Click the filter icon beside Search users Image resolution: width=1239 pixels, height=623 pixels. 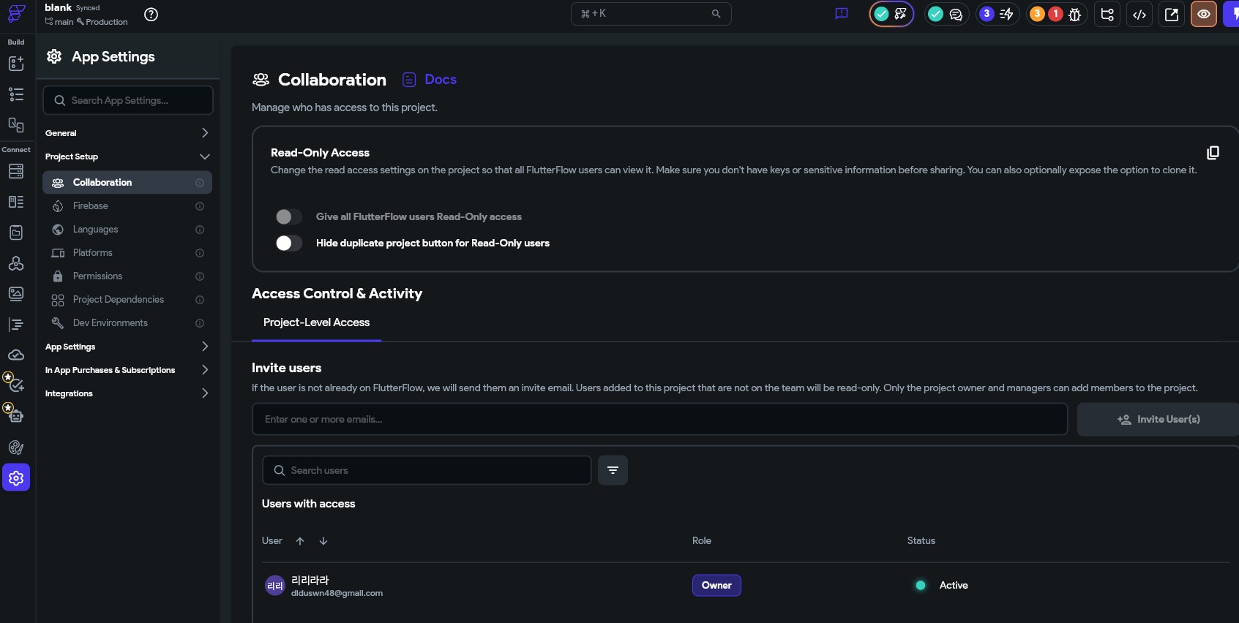pyautogui.click(x=613, y=470)
